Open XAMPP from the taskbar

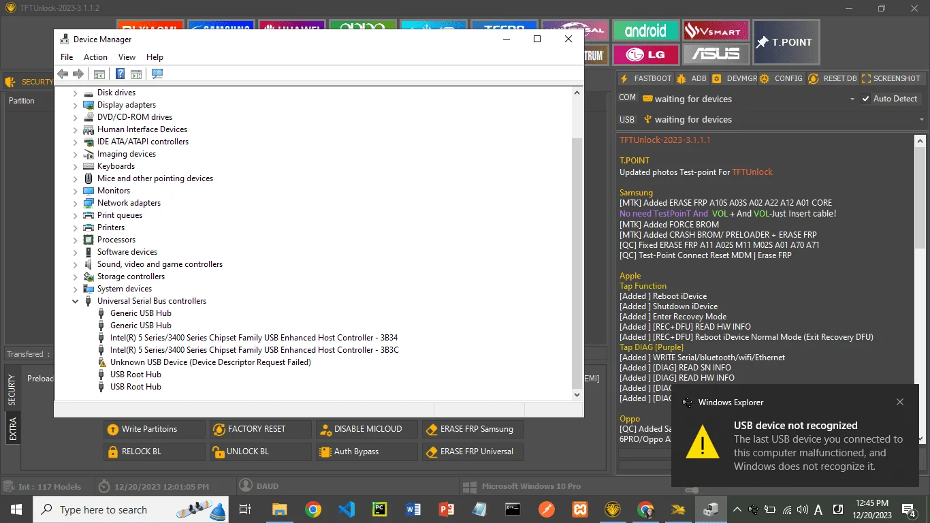pyautogui.click(x=580, y=509)
